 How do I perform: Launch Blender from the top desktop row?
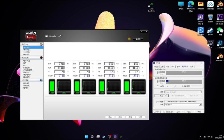pyautogui.click(x=220, y=5)
